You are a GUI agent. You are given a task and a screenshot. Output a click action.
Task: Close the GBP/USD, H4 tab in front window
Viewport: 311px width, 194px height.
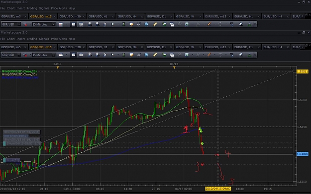[x=142, y=47]
